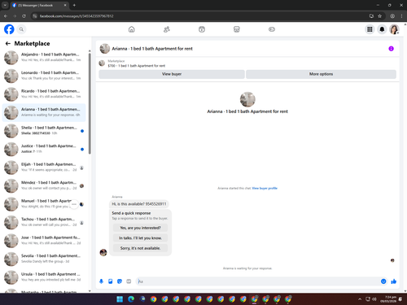The height and width of the screenshot is (305, 407).
Task: Click the large listing thumbnail in chat center
Action: (247, 99)
